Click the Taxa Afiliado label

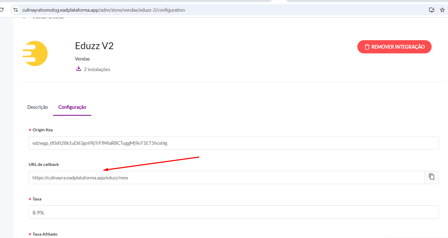(x=45, y=234)
